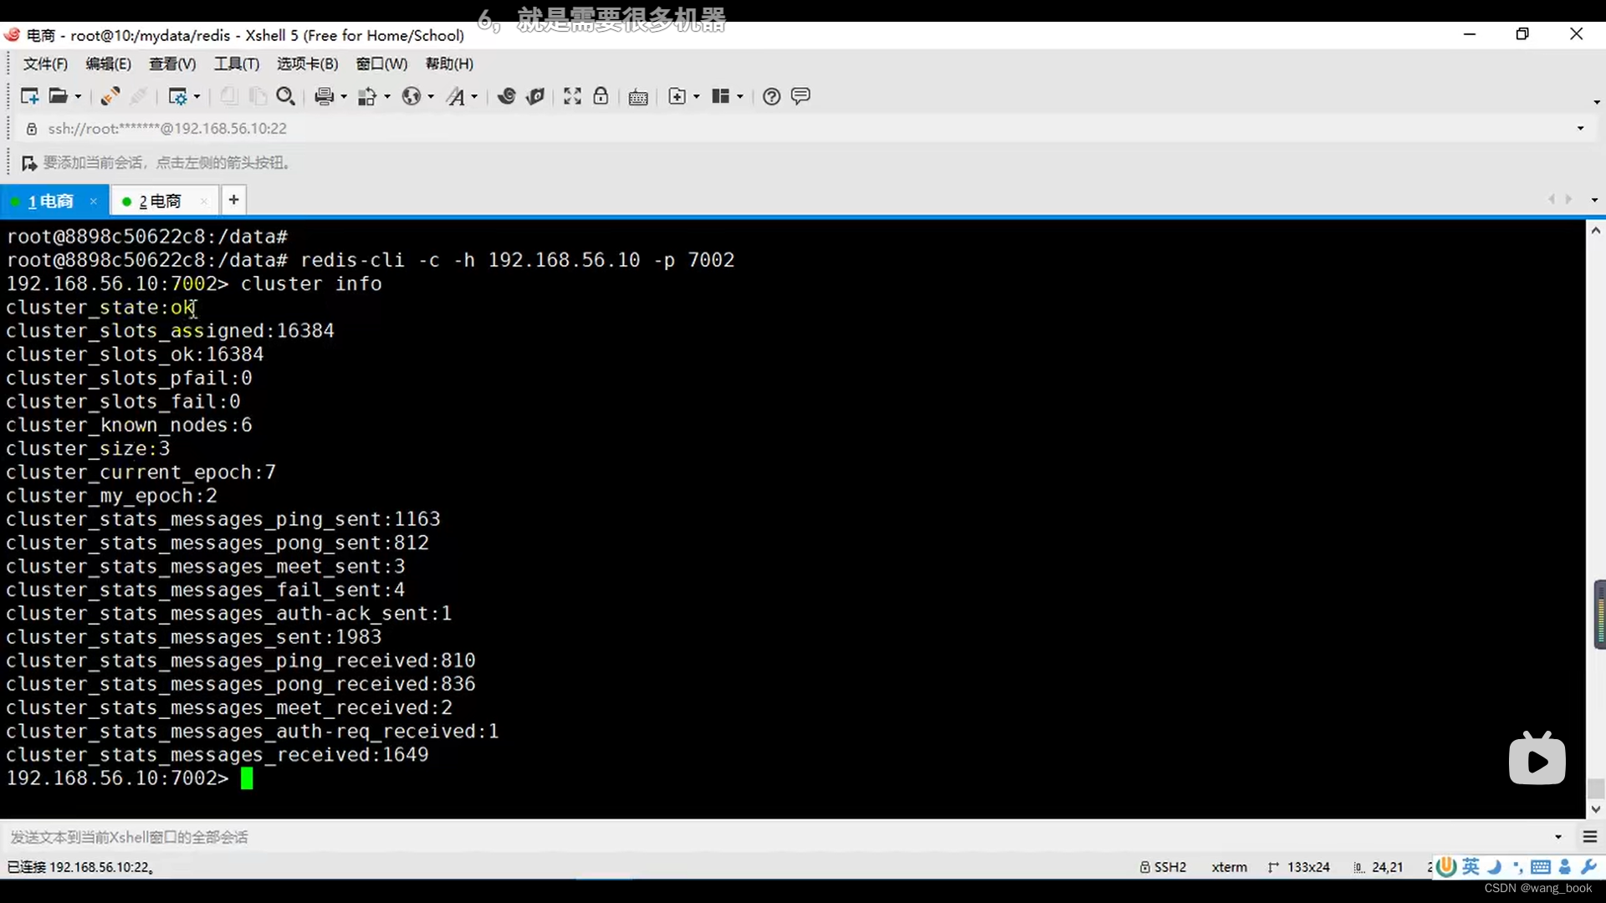Click IME user account icon
Image resolution: width=1606 pixels, height=903 pixels.
[1565, 866]
